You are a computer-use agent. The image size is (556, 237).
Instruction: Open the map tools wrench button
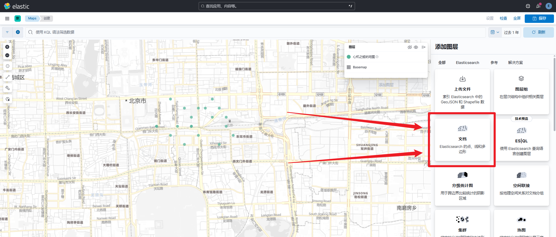tap(8, 88)
